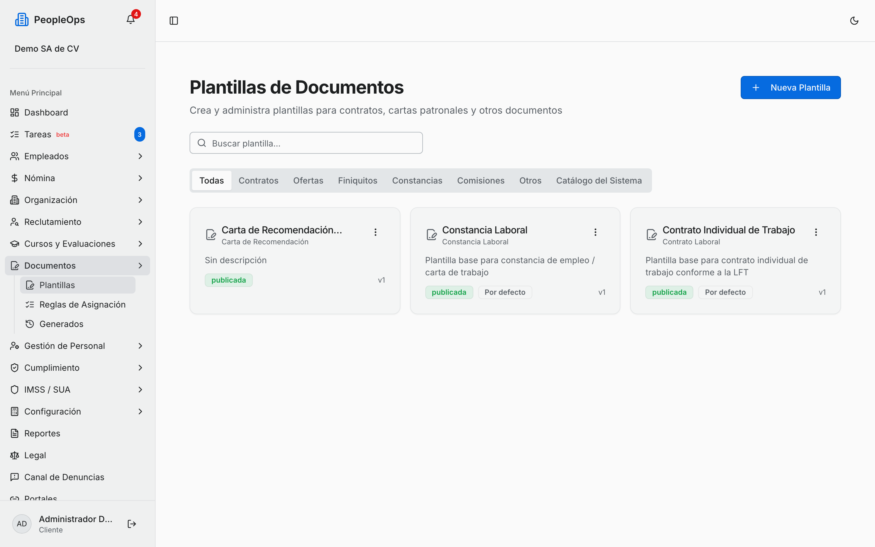This screenshot has height=547, width=875.
Task: Open Contrato Individual de Trabajo title
Action: [729, 230]
